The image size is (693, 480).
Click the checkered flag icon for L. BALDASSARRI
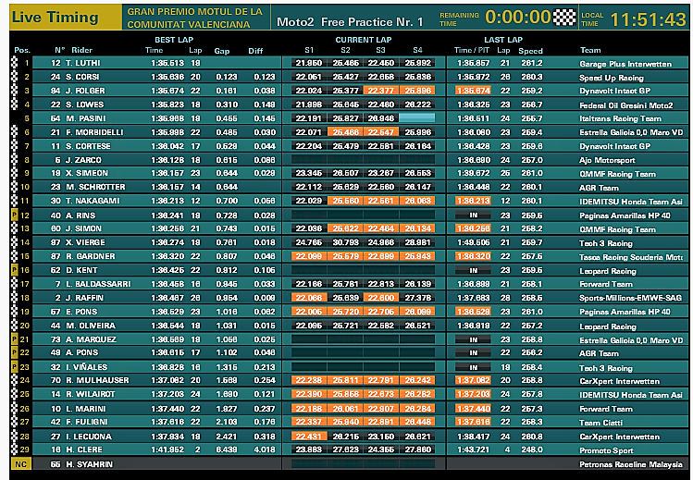[x=14, y=284]
